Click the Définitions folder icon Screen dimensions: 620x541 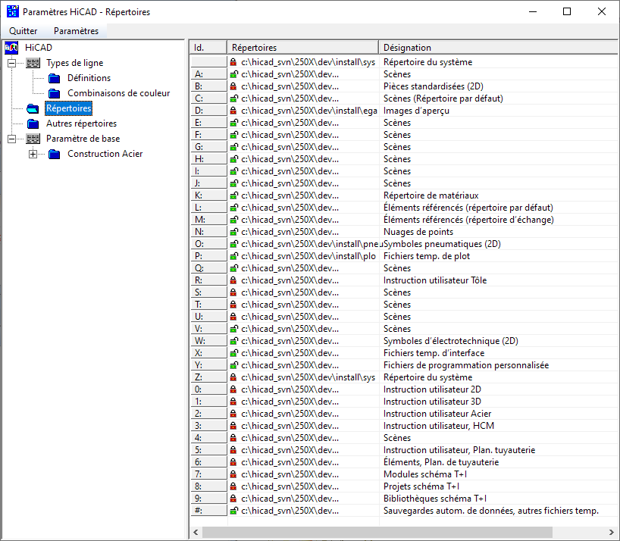[x=54, y=78]
